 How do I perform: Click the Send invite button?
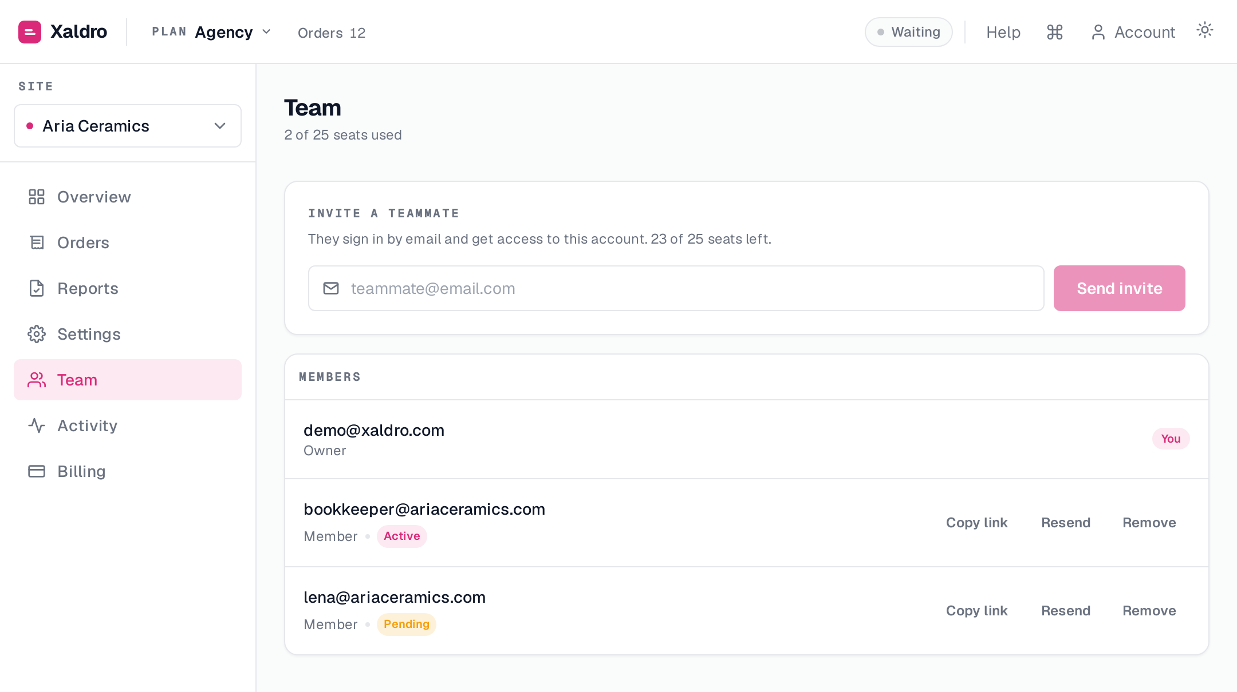click(1119, 288)
